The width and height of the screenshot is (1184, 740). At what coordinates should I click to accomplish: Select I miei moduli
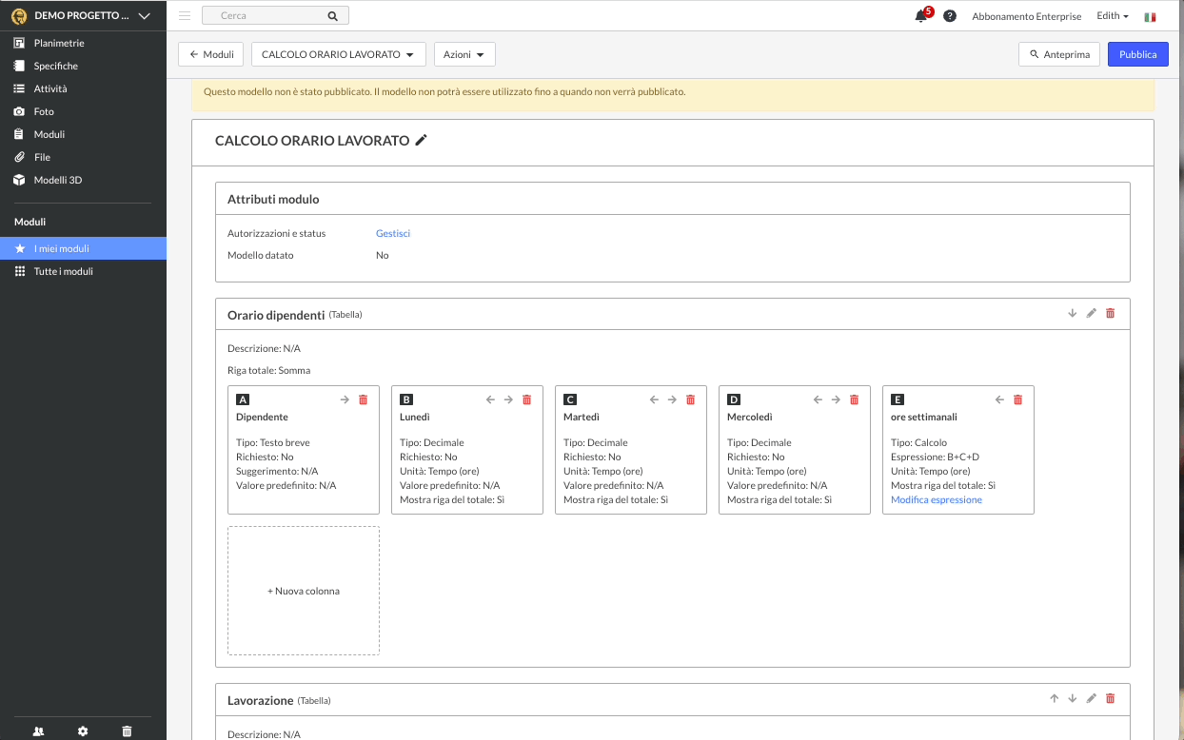[x=83, y=248]
